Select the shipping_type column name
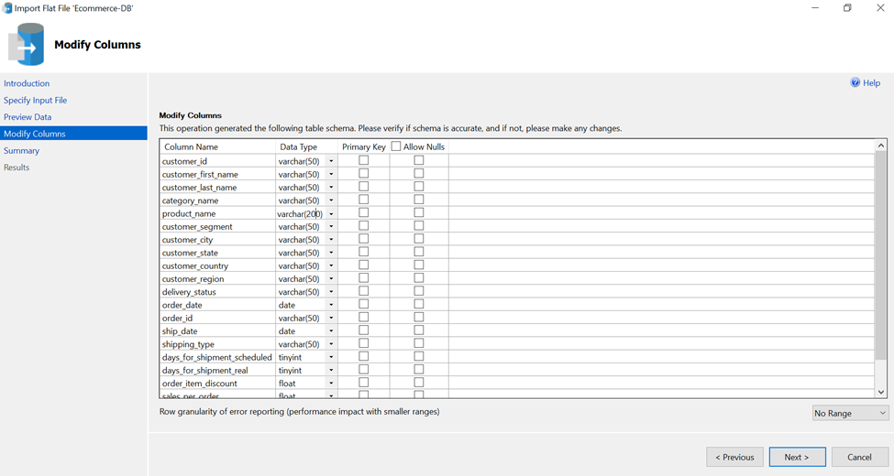This screenshot has height=476, width=894. pos(188,344)
